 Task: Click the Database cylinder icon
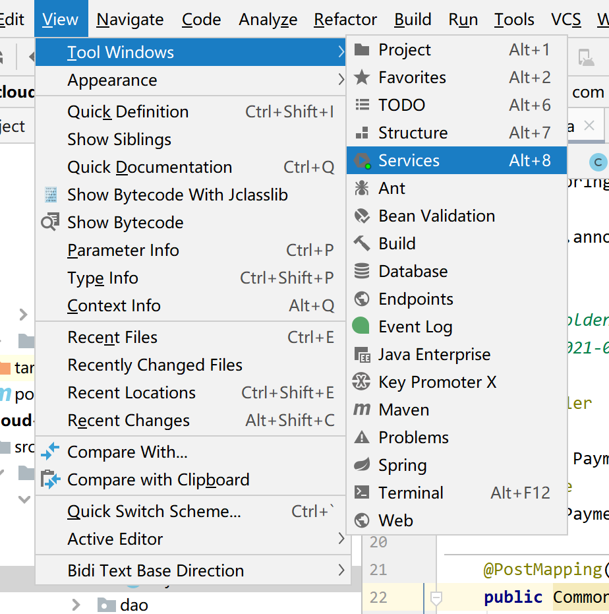click(x=362, y=271)
